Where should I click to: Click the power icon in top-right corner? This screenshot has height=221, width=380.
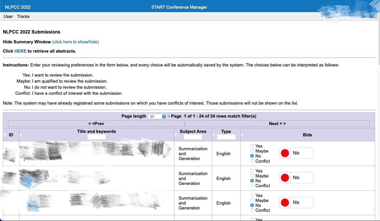tap(372, 16)
